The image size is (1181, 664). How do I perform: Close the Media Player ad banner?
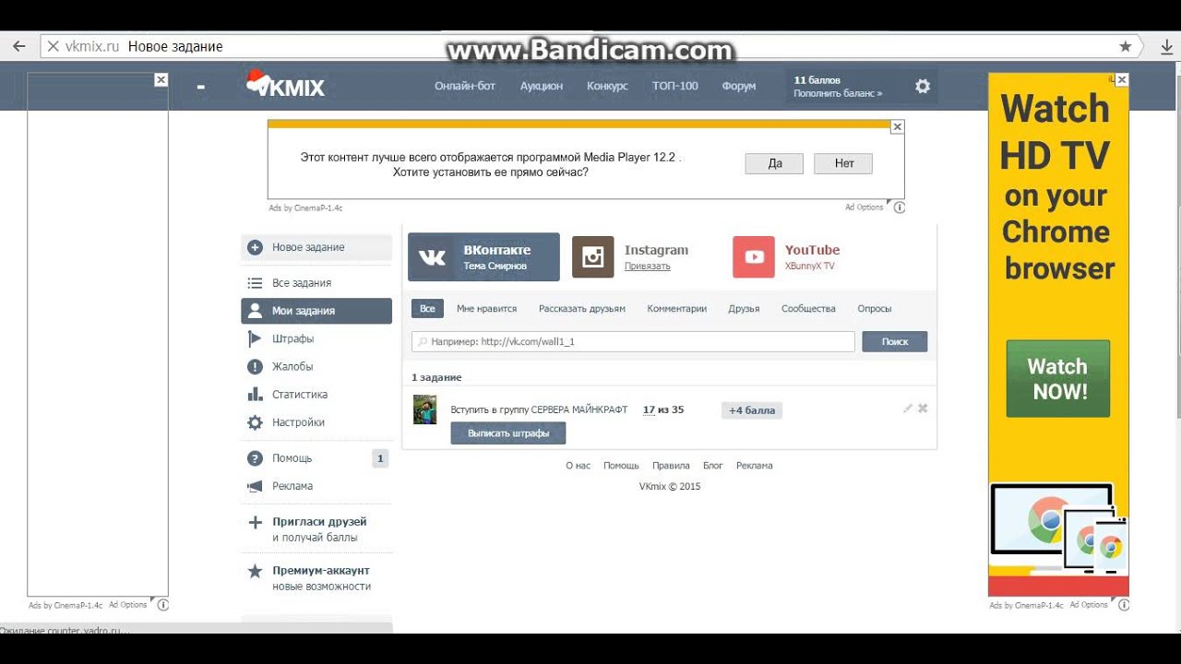tap(898, 126)
